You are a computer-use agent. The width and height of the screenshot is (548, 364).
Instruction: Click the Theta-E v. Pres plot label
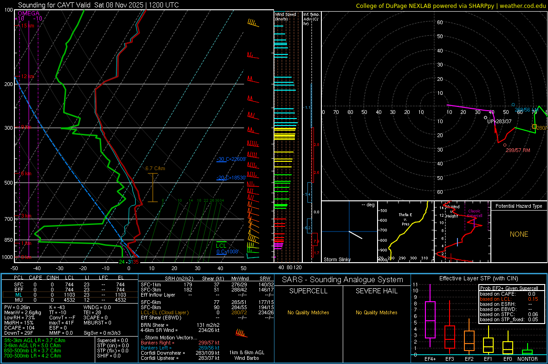(x=405, y=219)
